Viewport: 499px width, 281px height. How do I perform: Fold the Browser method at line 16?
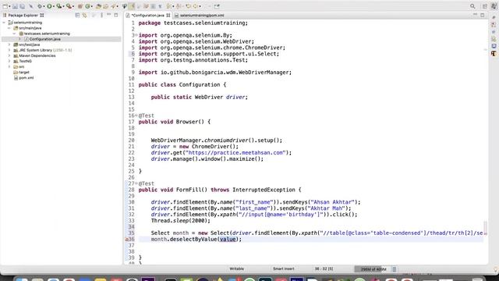click(x=136, y=116)
